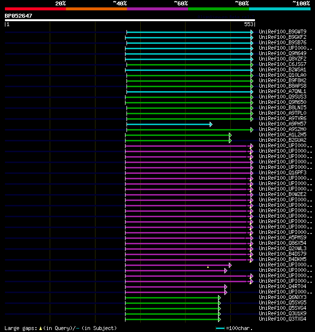Select the UniRef100_Q4RT04 label
315x332 pixels.
[x=283, y=287]
